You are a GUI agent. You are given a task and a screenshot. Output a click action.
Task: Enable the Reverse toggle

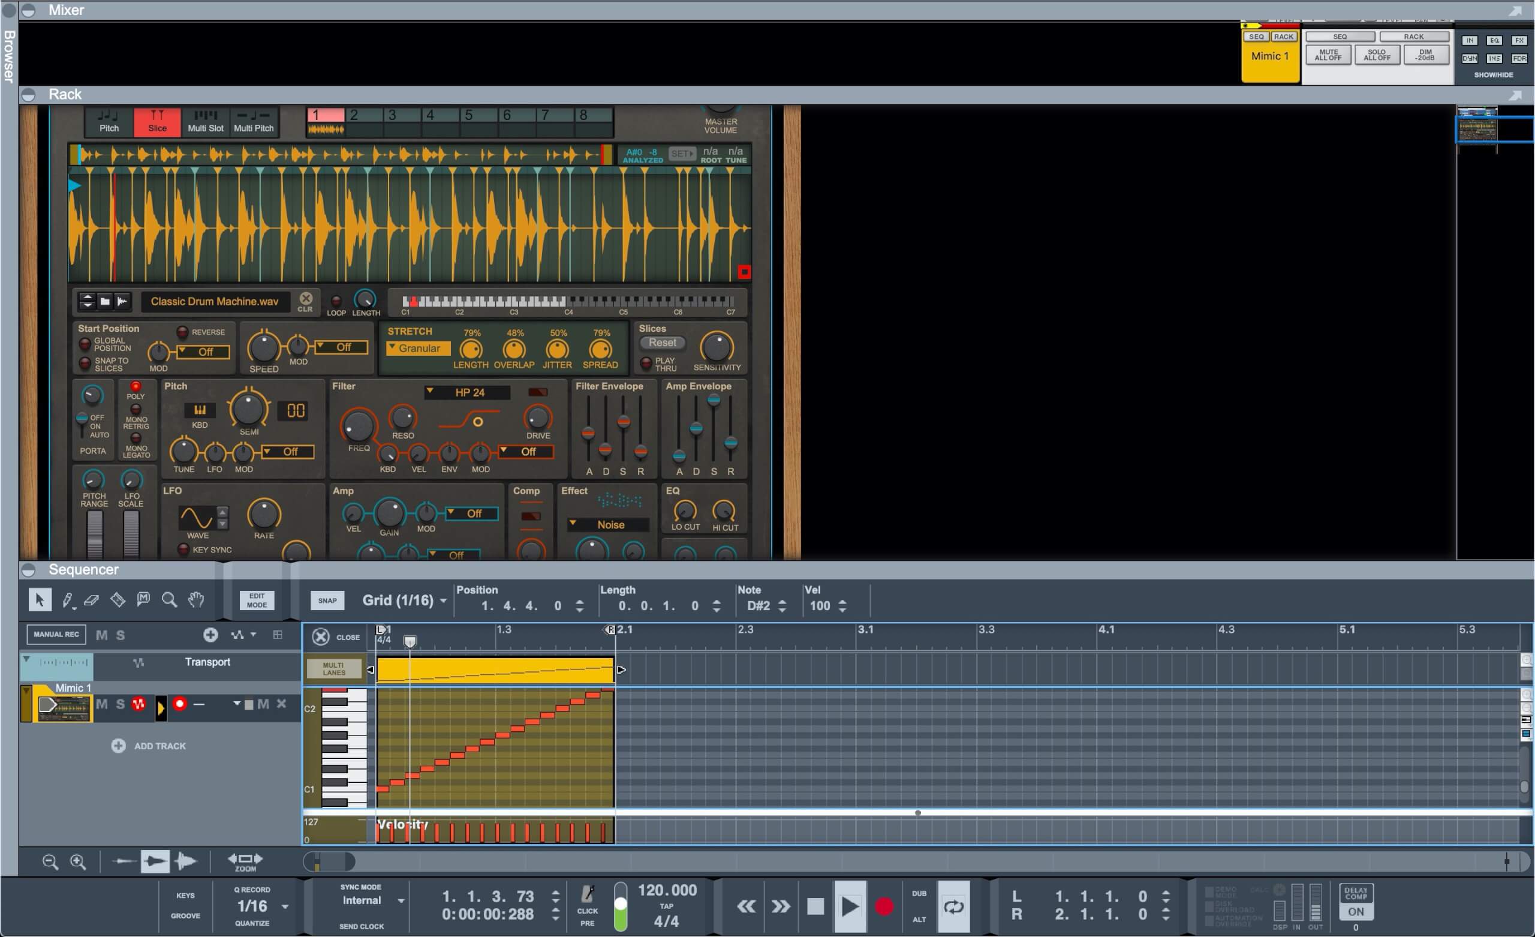(183, 332)
